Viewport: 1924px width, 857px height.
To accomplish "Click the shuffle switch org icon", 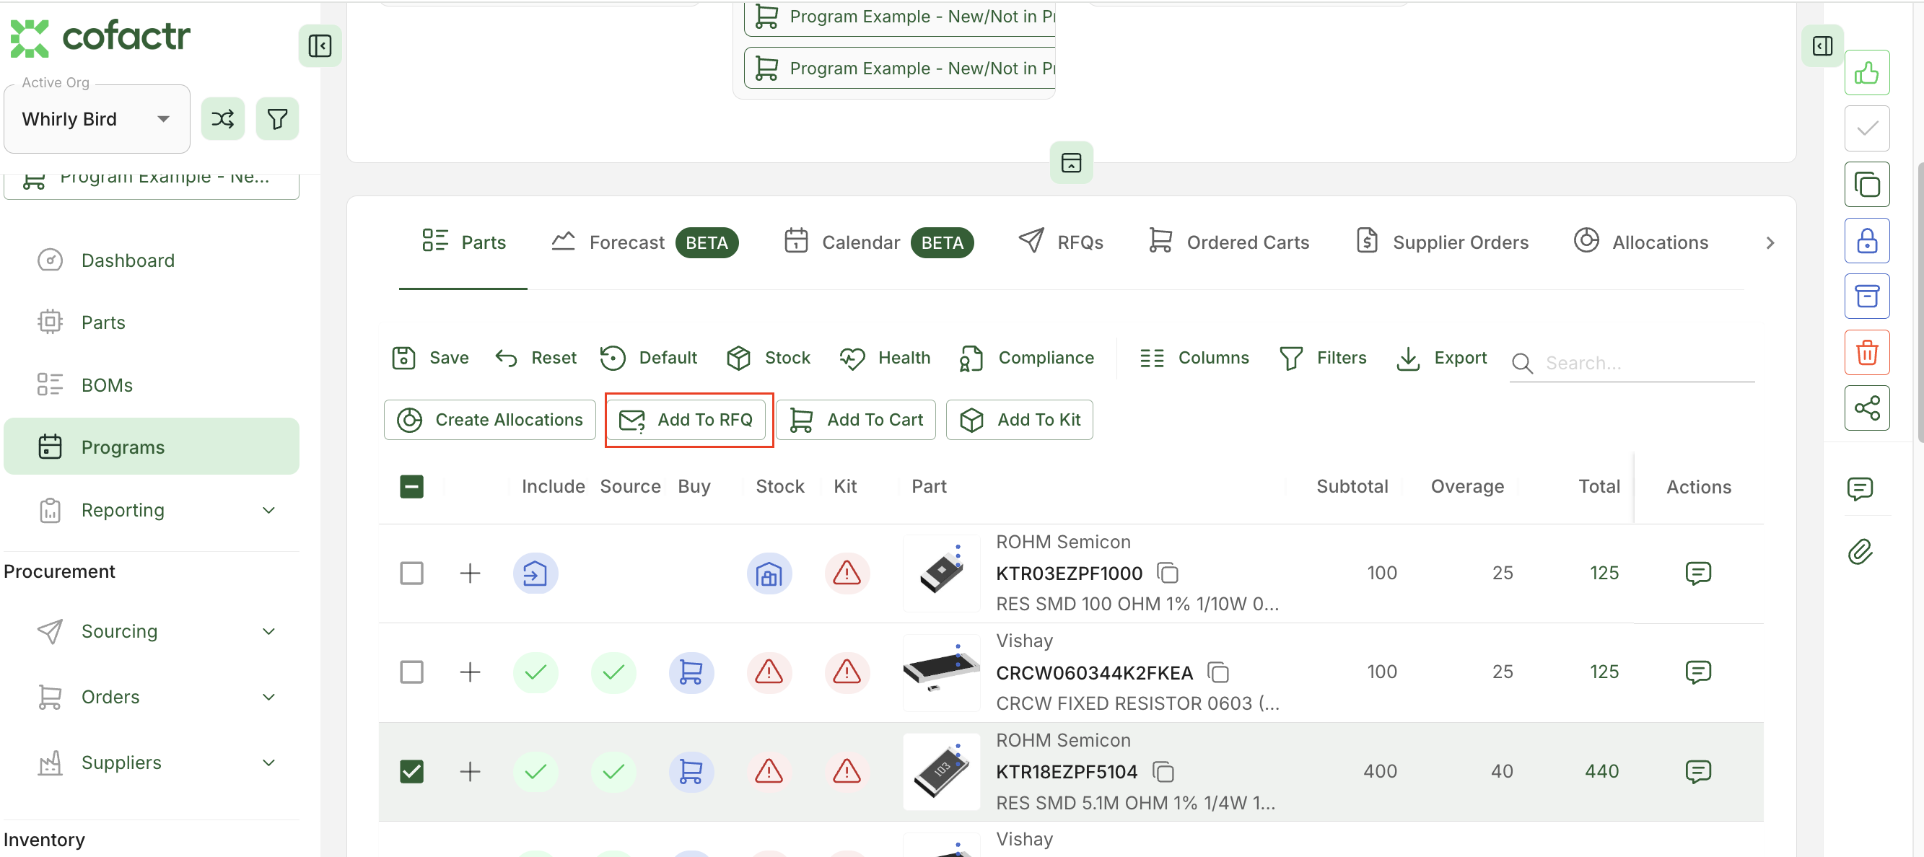I will tap(222, 119).
